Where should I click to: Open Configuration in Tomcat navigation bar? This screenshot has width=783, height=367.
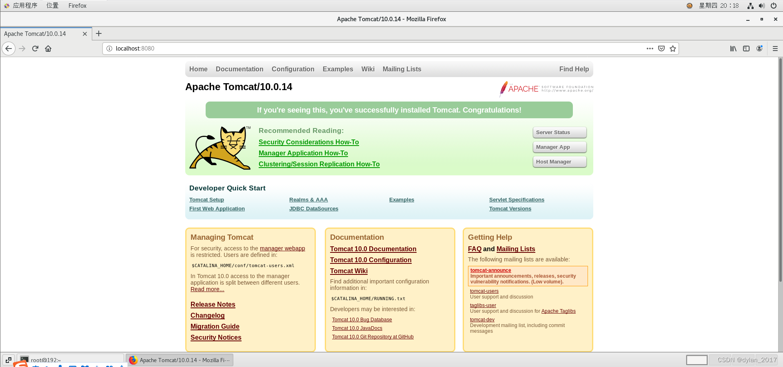pos(293,69)
